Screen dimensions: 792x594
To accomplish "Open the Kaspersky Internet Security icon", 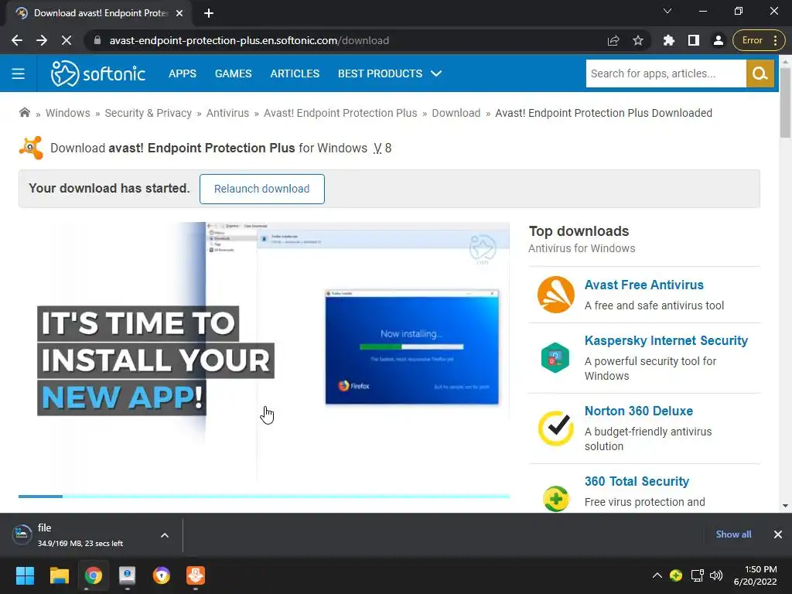I will [555, 357].
